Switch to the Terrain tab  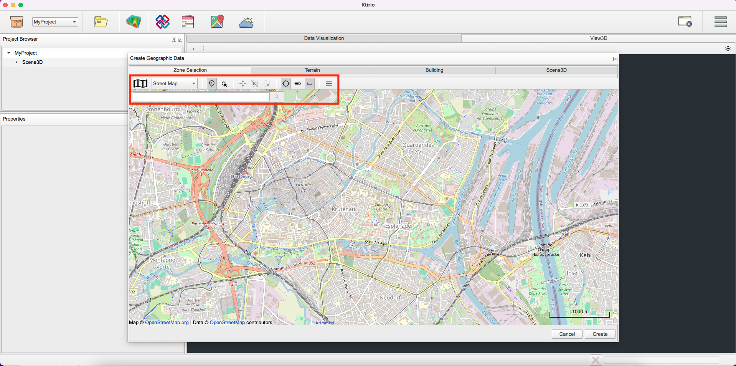coord(312,70)
